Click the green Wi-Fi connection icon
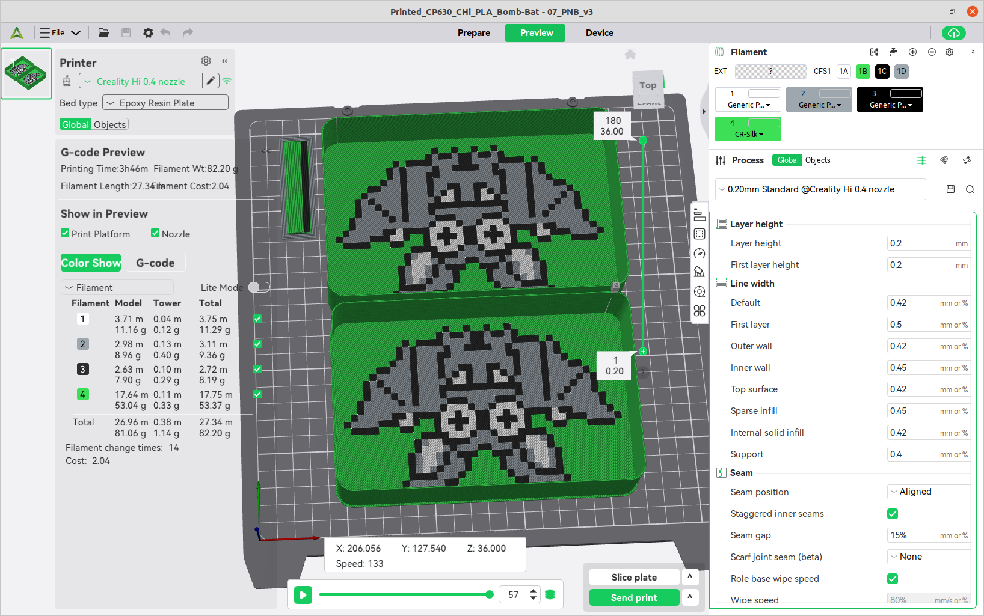This screenshot has height=616, width=984. click(x=227, y=81)
